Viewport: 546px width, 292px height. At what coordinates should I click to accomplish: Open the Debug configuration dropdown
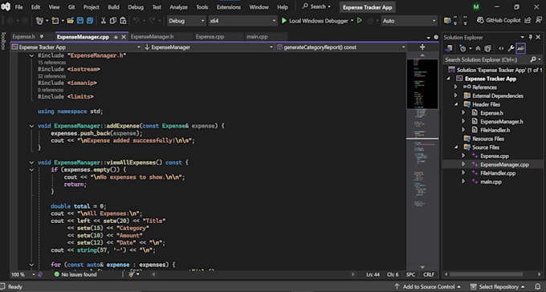(x=186, y=21)
